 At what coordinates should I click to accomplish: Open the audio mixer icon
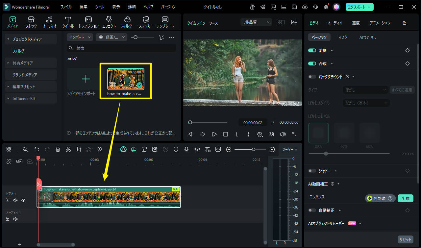(197, 149)
